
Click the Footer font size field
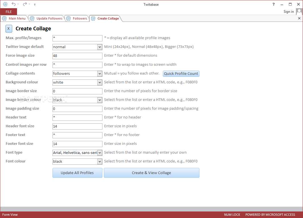[x=77, y=144]
